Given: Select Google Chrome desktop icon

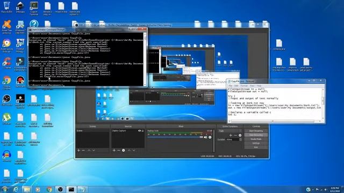Looking at the screenshot, I should [6, 83].
